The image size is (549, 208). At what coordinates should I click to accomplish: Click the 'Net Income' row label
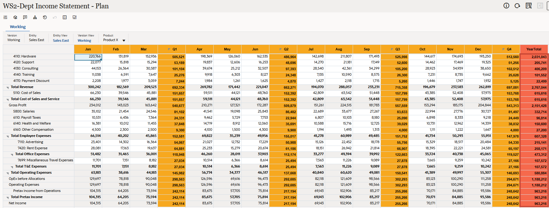[x=17, y=203]
